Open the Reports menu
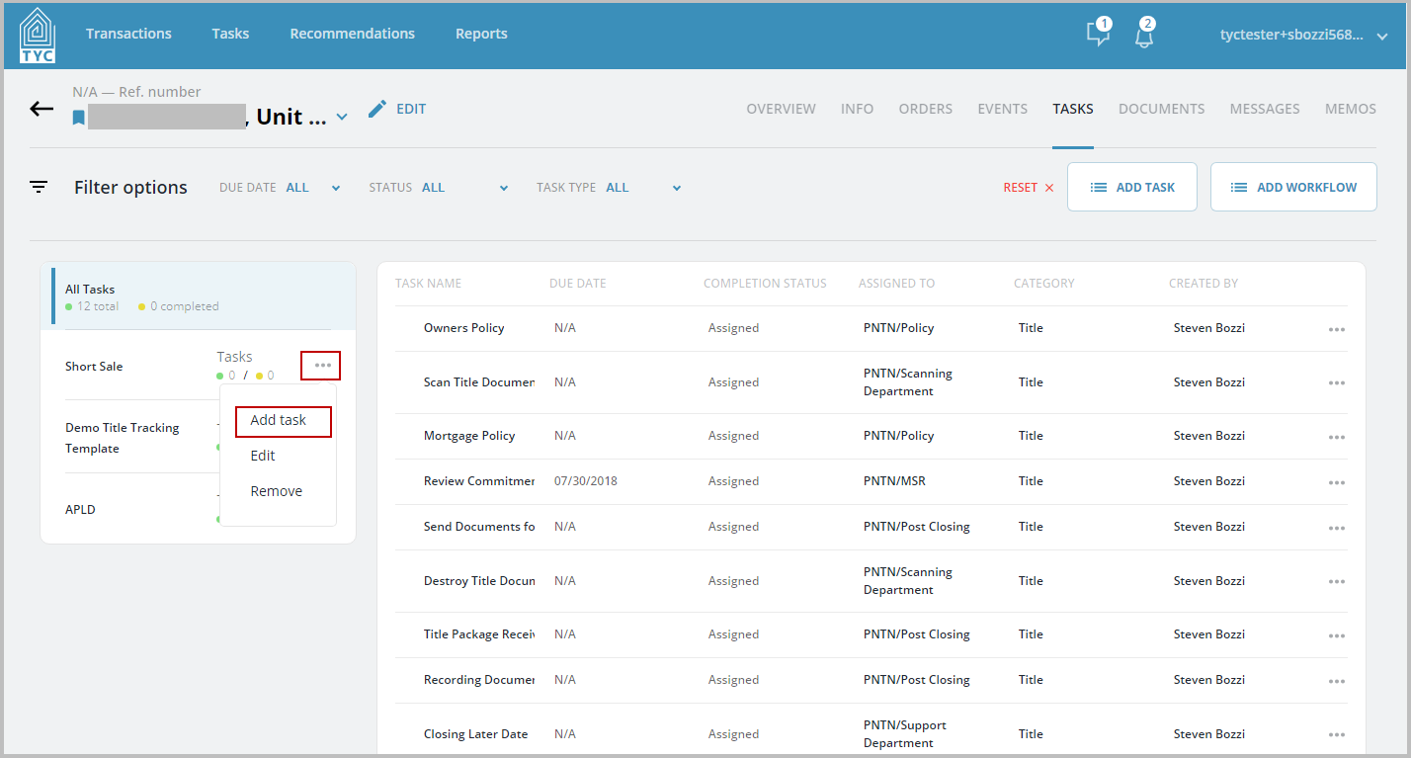Screen dimensions: 1411x758 pyautogui.click(x=481, y=34)
